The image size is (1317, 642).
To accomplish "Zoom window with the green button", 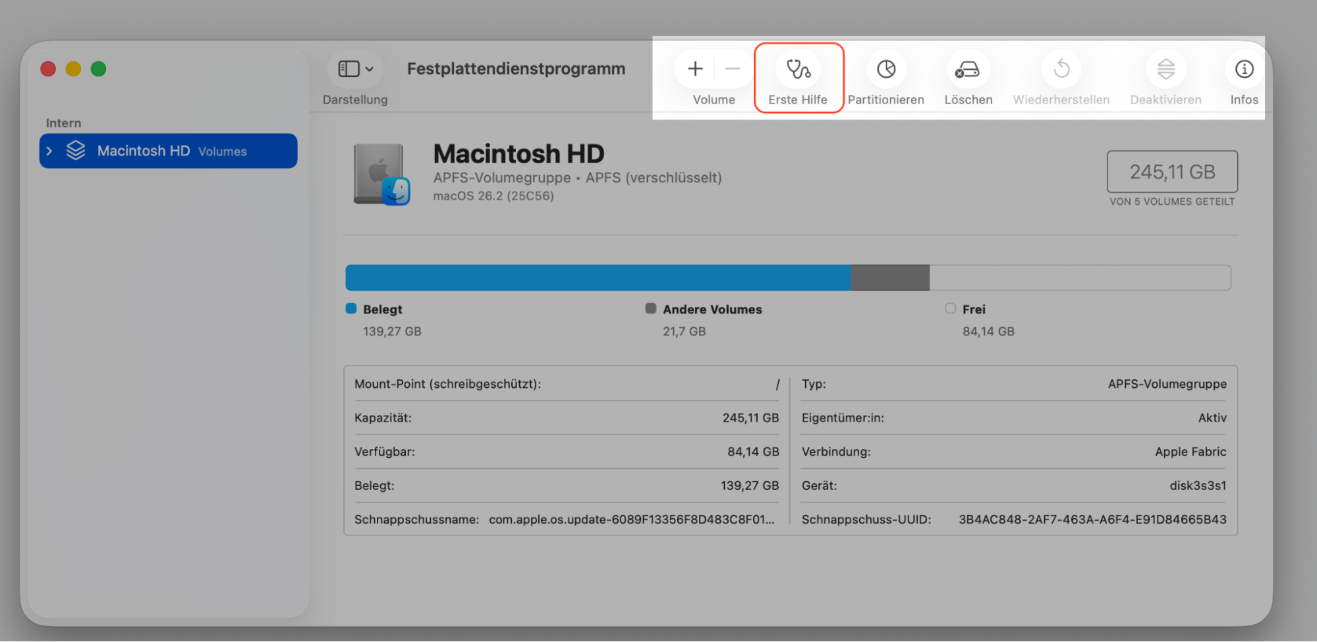I will pyautogui.click(x=98, y=68).
